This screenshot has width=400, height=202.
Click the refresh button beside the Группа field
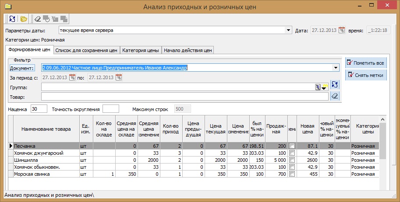335,84
